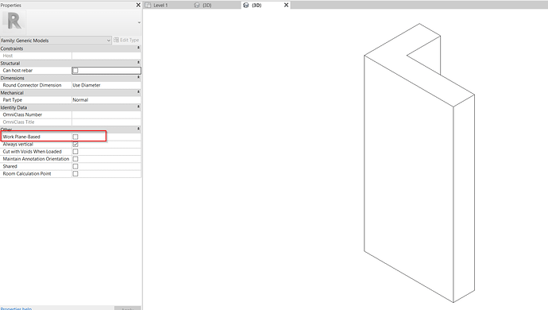The height and width of the screenshot is (310, 548).
Task: Uncheck Always vertical checkbox
Action: coord(75,144)
